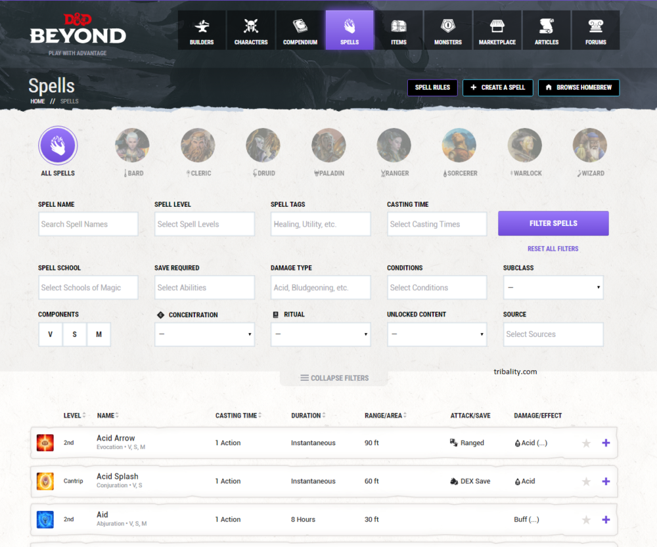Collapse the filters panel
657x547 pixels.
[334, 378]
